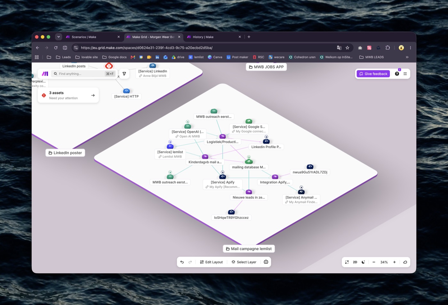Open the LinkedIn bookmark icon
This screenshot has width=448, height=305.
(x=157, y=57)
